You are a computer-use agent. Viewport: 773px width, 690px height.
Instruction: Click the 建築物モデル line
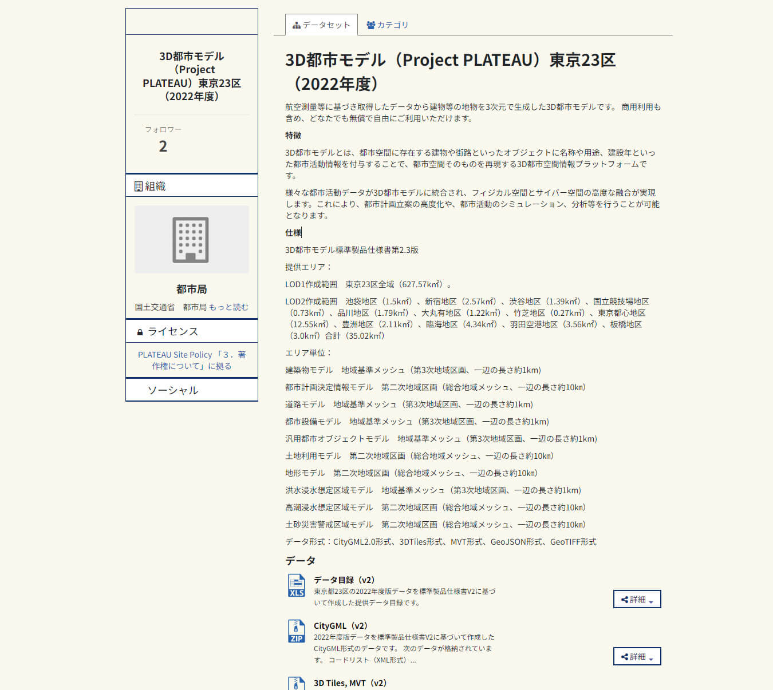pos(413,370)
